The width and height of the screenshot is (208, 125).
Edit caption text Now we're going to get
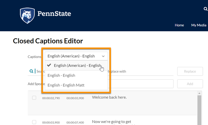tap(112, 122)
